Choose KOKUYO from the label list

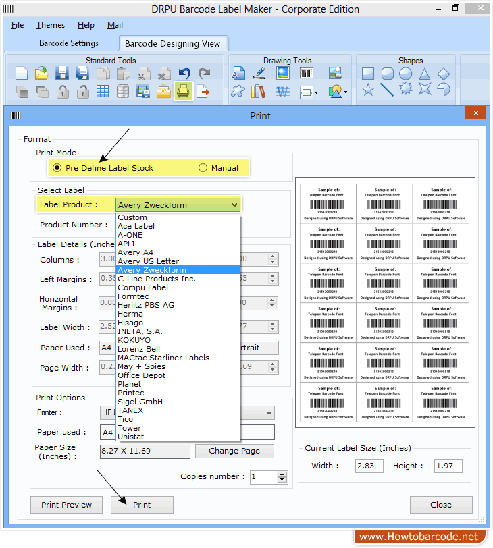178,340
